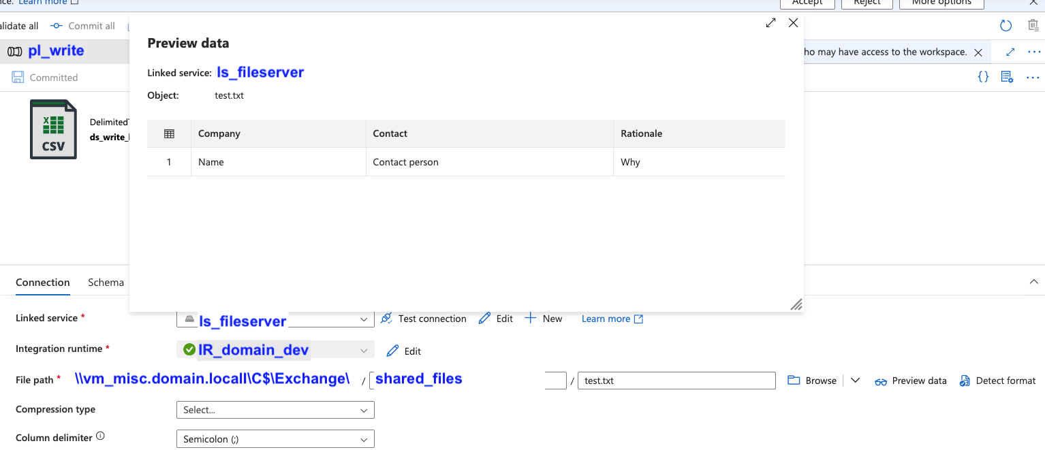The height and width of the screenshot is (450, 1045).
Task: Edit the IR_domain_dev integration runtime
Action: [x=404, y=351]
